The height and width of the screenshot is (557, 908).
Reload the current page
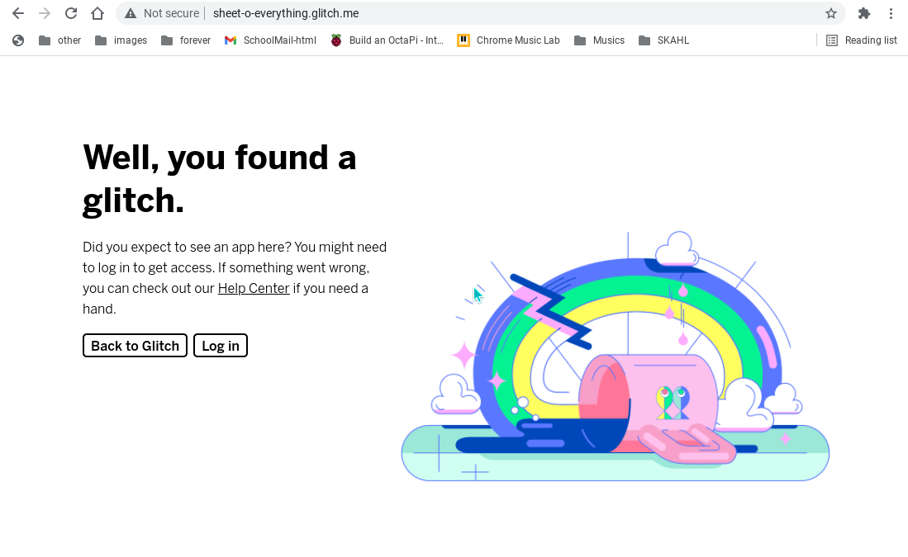(71, 13)
